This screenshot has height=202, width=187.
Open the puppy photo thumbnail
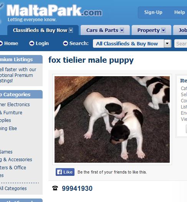(x=112, y=119)
